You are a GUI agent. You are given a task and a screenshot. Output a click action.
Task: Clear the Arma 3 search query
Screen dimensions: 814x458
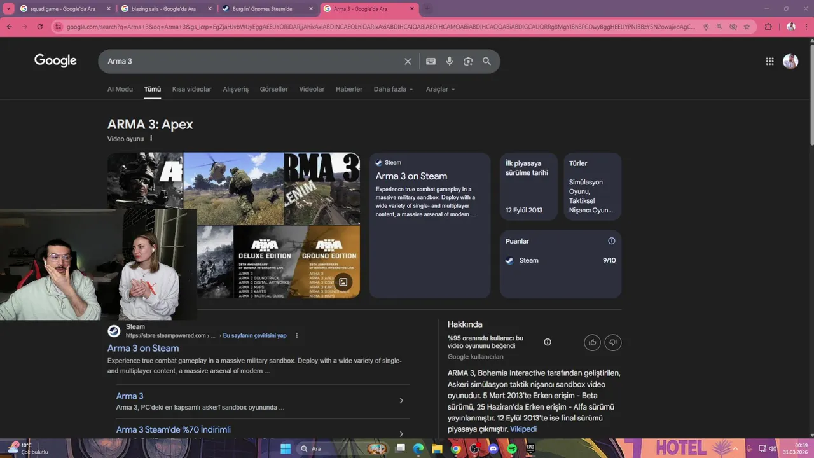[408, 61]
